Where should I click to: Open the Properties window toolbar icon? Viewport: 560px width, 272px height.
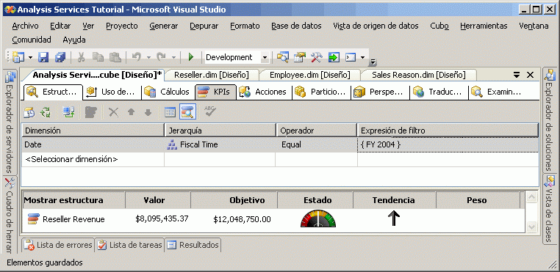pyautogui.click(x=300, y=57)
